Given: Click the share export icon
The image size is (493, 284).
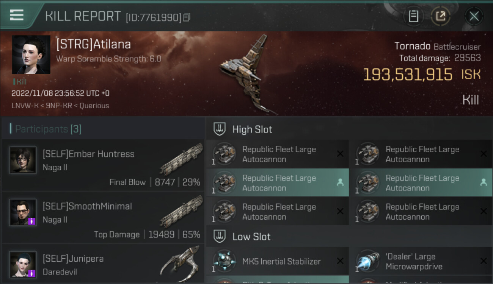Looking at the screenshot, I should (x=440, y=16).
